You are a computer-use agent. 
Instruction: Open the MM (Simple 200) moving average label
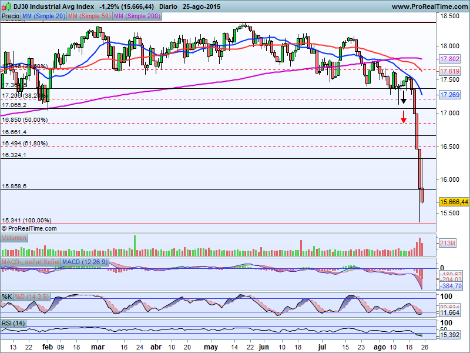tap(137, 16)
